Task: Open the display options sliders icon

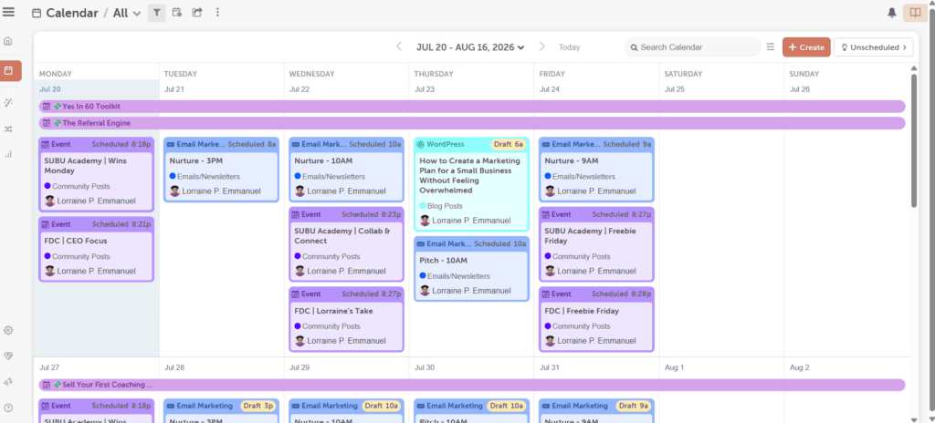Action: (x=771, y=47)
